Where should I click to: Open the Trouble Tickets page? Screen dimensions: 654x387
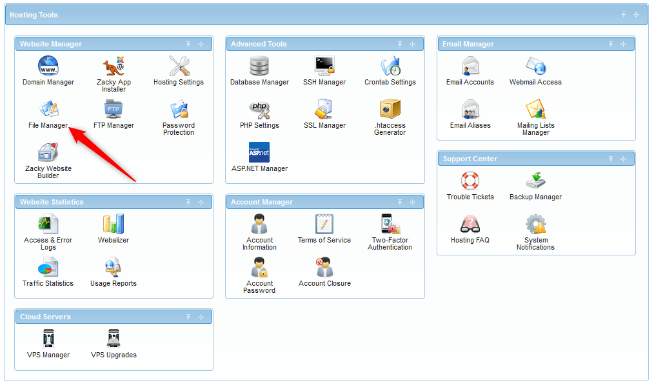point(470,183)
